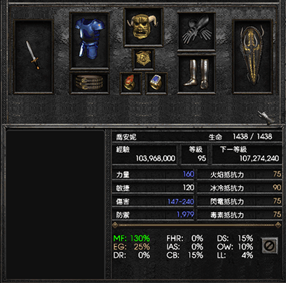Click the 力量 strength value 160
Viewport: 286px width, 283px height.
(x=189, y=174)
